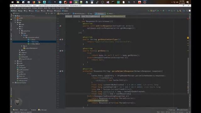This screenshot has width=201, height=113.
Task: Open the Messages tool window
Action: pos(43,110)
